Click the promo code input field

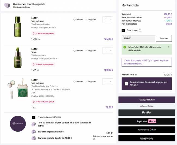tap(138, 39)
